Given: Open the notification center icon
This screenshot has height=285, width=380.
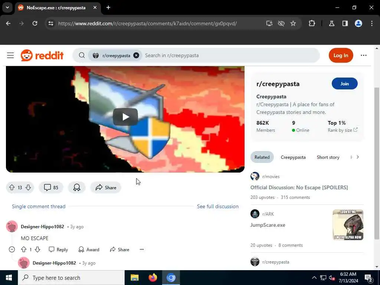Looking at the screenshot, I should pyautogui.click(x=368, y=278).
